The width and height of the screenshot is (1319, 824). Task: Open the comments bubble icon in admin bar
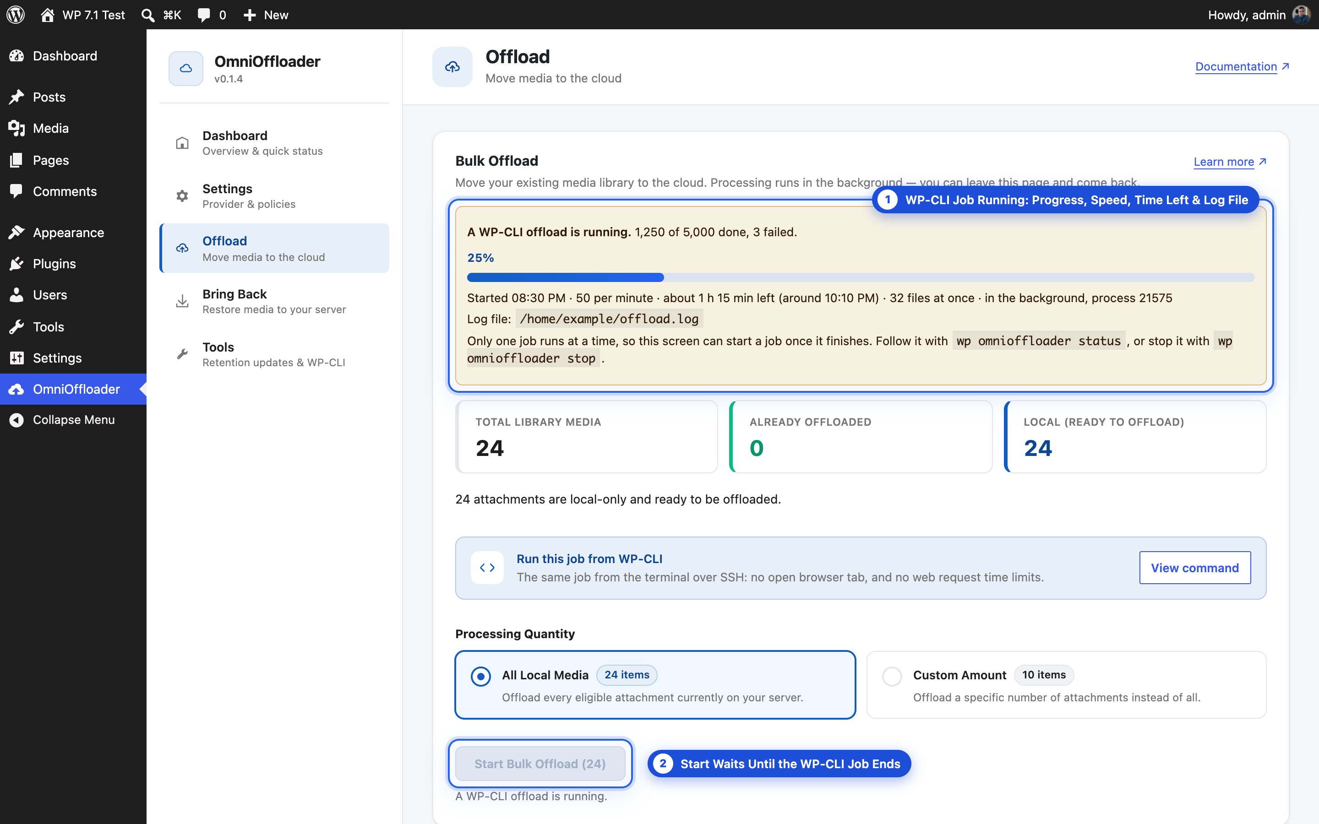(204, 15)
